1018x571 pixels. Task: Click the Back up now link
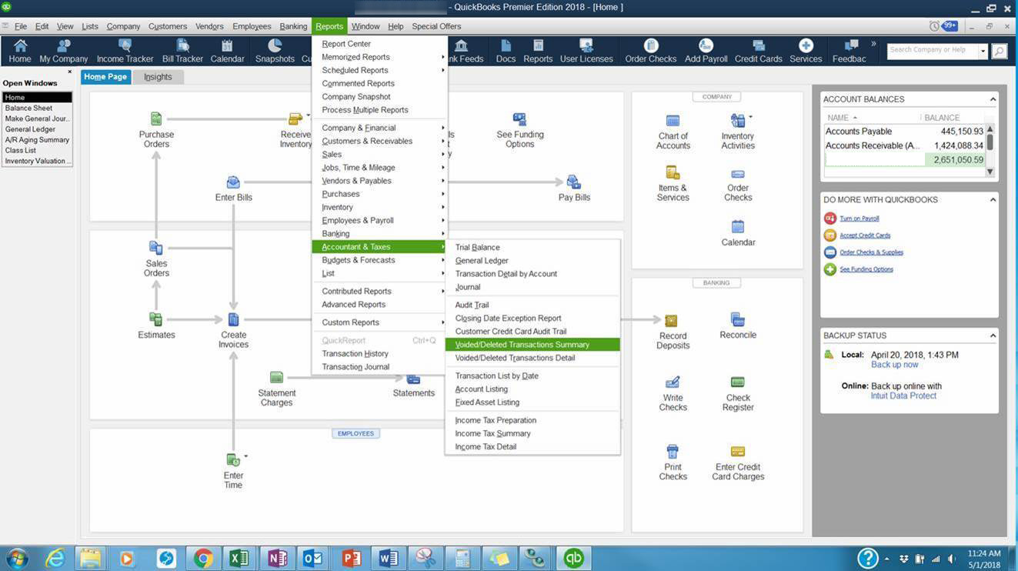point(894,365)
